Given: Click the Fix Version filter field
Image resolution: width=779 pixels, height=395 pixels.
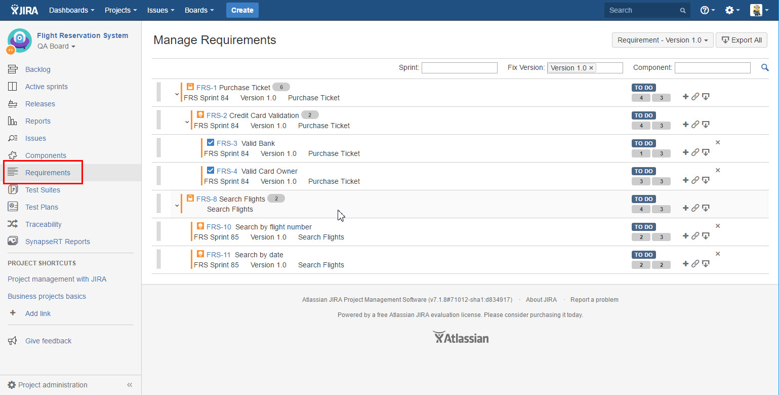Looking at the screenshot, I should point(585,68).
